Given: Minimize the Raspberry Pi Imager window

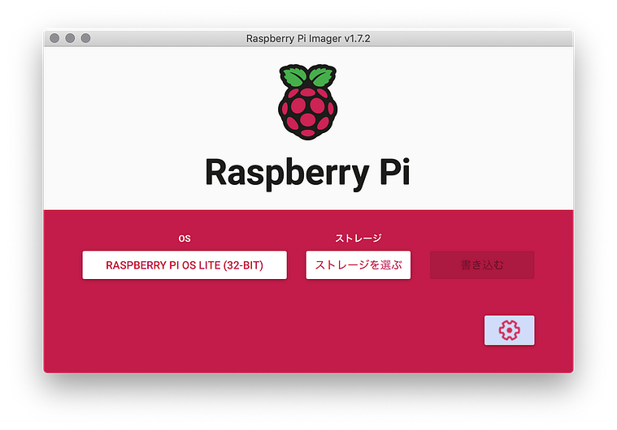Looking at the screenshot, I should click(x=70, y=38).
